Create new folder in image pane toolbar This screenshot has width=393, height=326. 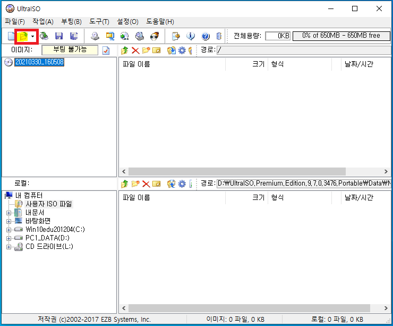click(146, 51)
